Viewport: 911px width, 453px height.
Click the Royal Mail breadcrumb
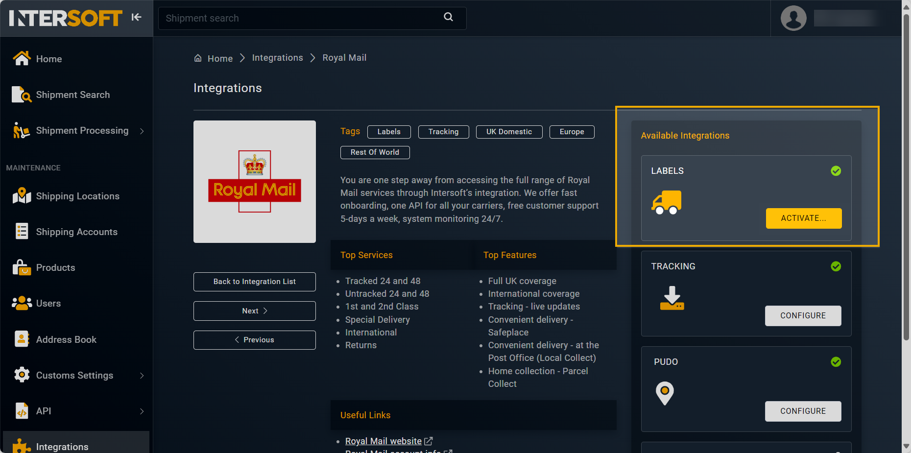point(344,58)
